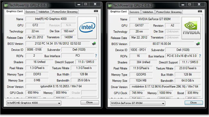The height and width of the screenshot is (117, 209).
Task: Click Name field NVIDIA GeForce GT 650M
Action: click(155, 19)
